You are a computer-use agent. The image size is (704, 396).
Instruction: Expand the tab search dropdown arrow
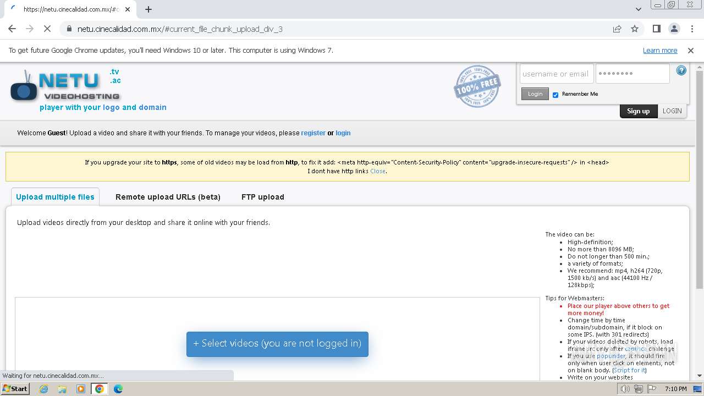639,9
